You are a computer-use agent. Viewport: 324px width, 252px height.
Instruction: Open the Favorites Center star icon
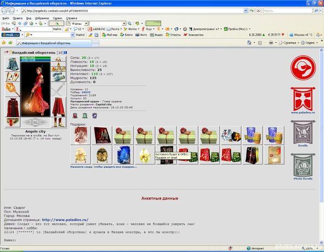[4, 43]
